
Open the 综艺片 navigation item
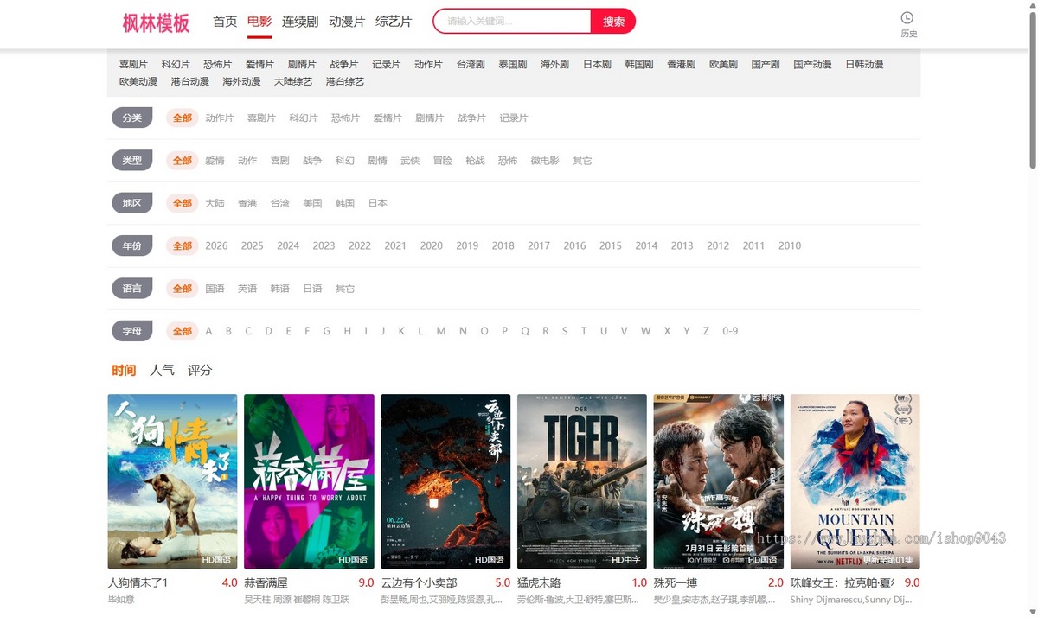coord(394,22)
